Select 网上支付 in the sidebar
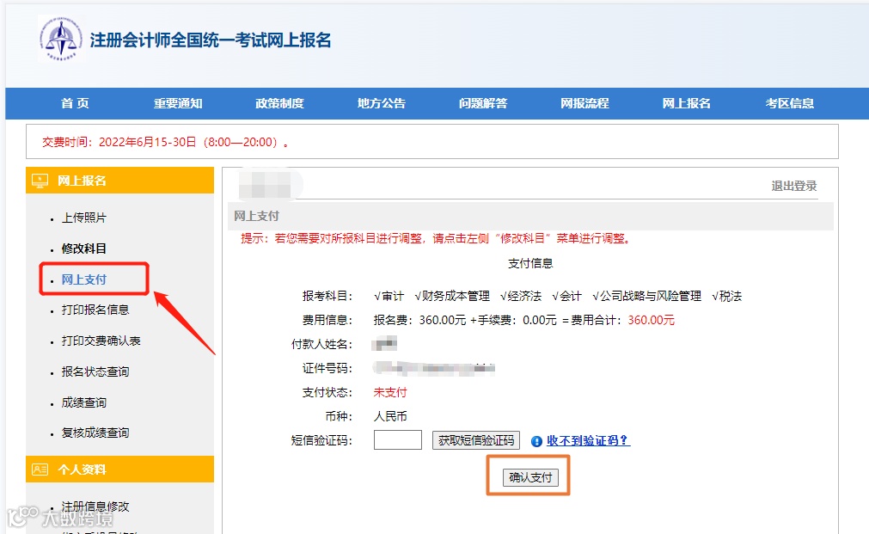The width and height of the screenshot is (869, 534). [x=83, y=279]
